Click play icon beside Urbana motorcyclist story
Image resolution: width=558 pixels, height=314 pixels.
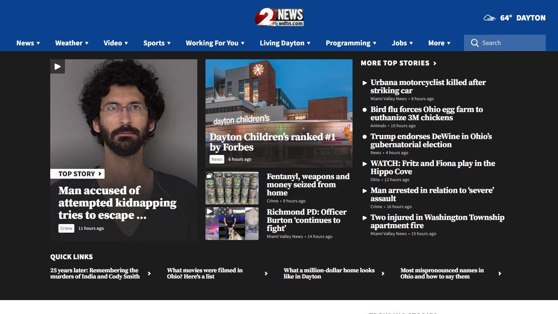pyautogui.click(x=365, y=83)
